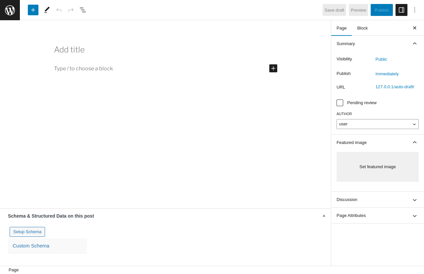The width and height of the screenshot is (424, 274).
Task: Click the Undo arrow icon
Action: [59, 10]
